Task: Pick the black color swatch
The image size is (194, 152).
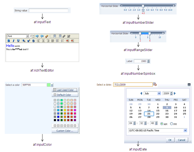Action: 55,120
